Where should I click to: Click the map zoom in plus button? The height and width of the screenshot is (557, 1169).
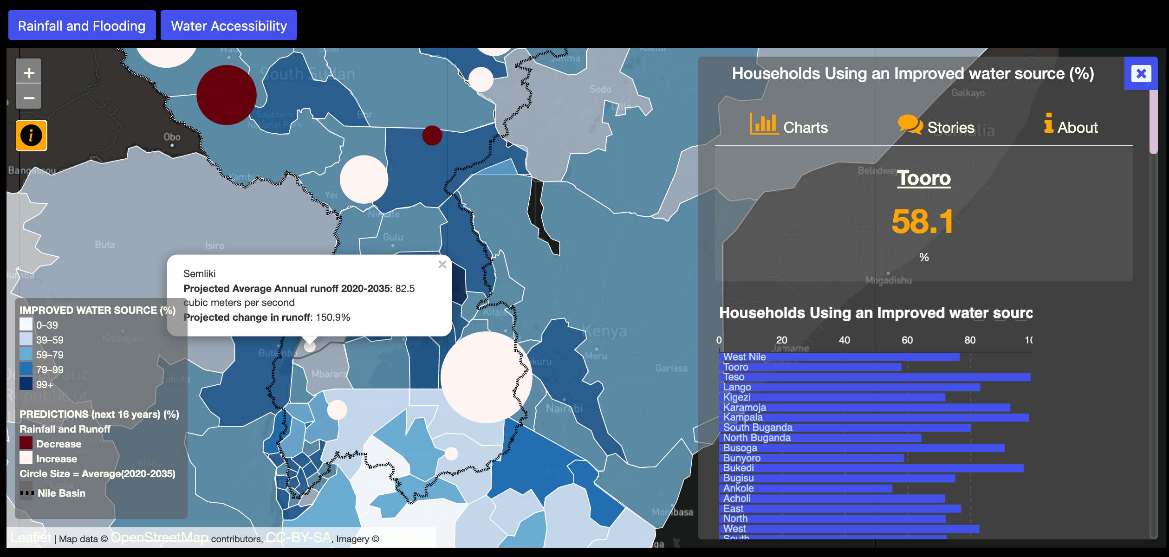[x=29, y=72]
